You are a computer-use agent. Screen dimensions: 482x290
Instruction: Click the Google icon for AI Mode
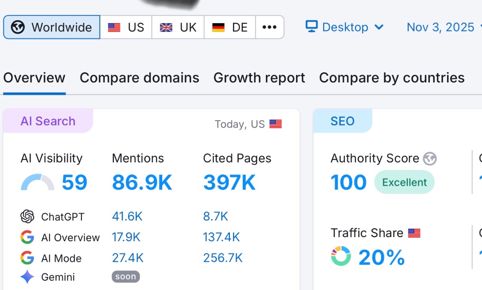click(27, 258)
